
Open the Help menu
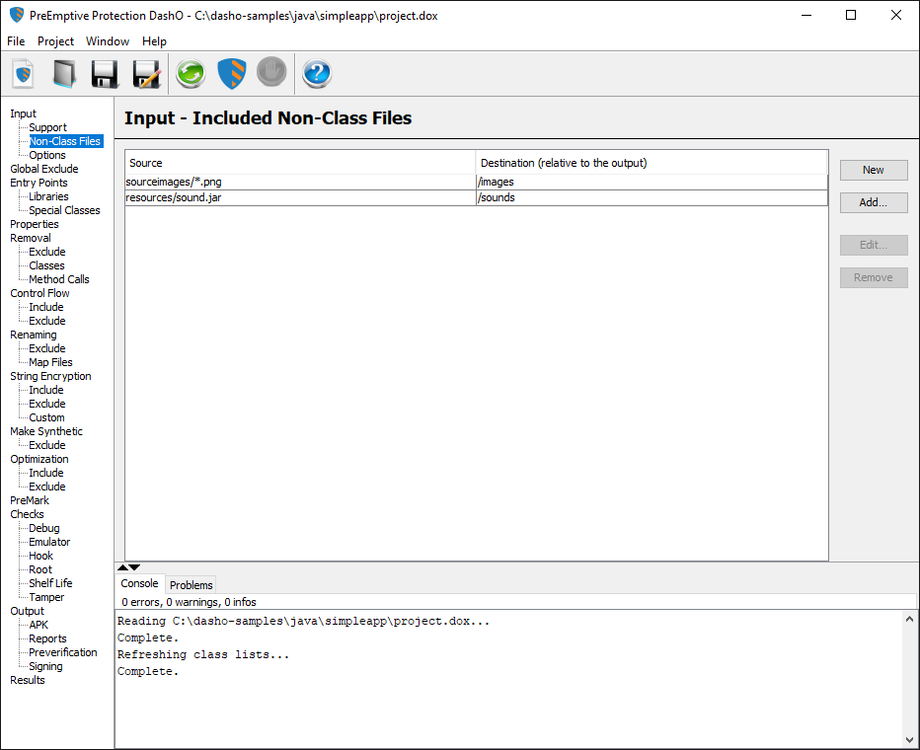(154, 41)
